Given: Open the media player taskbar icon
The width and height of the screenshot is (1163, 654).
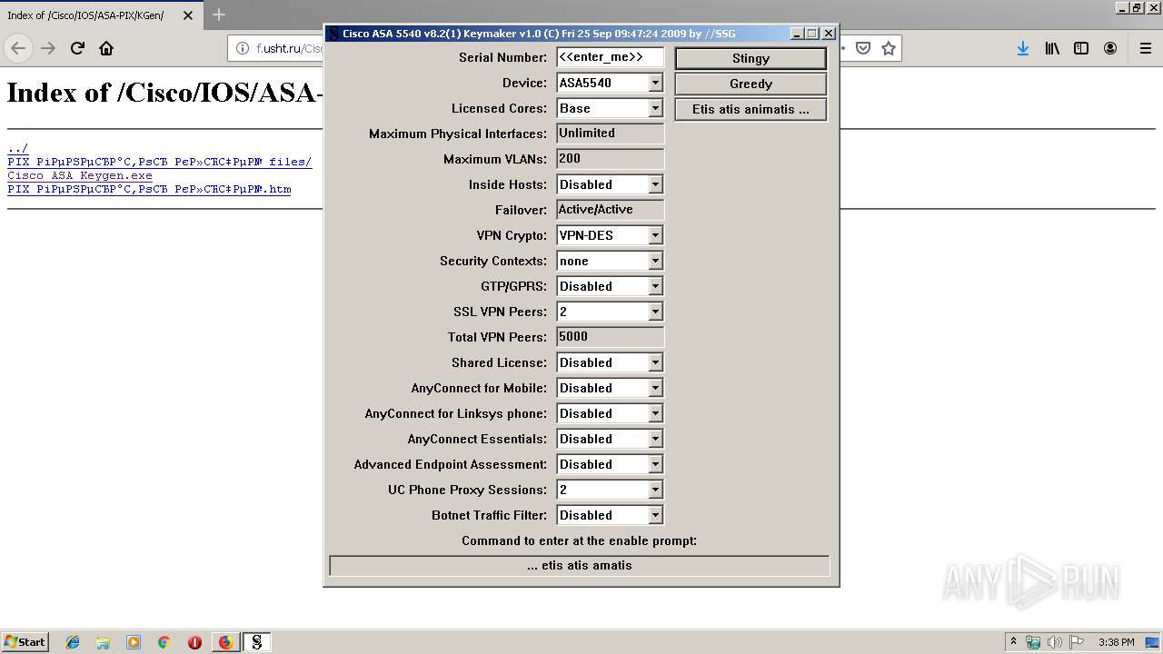Looking at the screenshot, I should [134, 642].
